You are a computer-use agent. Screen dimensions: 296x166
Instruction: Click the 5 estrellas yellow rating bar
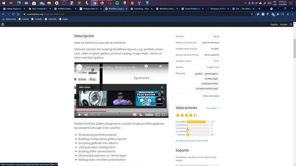196,122
